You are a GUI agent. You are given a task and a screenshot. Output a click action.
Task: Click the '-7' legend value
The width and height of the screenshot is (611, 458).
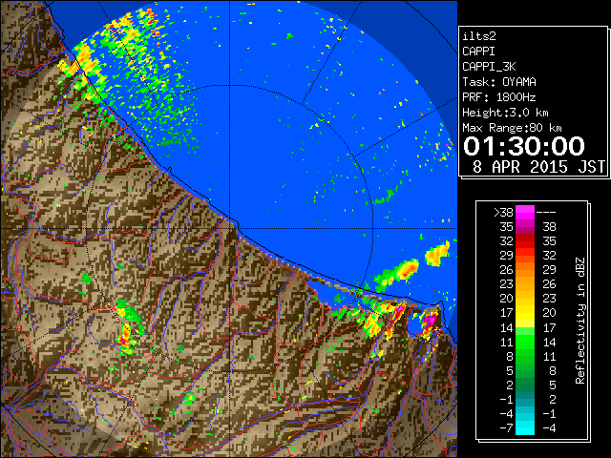pos(506,428)
